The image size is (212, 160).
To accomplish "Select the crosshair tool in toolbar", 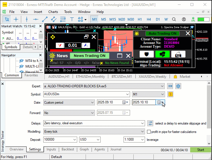I will pyautogui.click(x=16, y=19).
